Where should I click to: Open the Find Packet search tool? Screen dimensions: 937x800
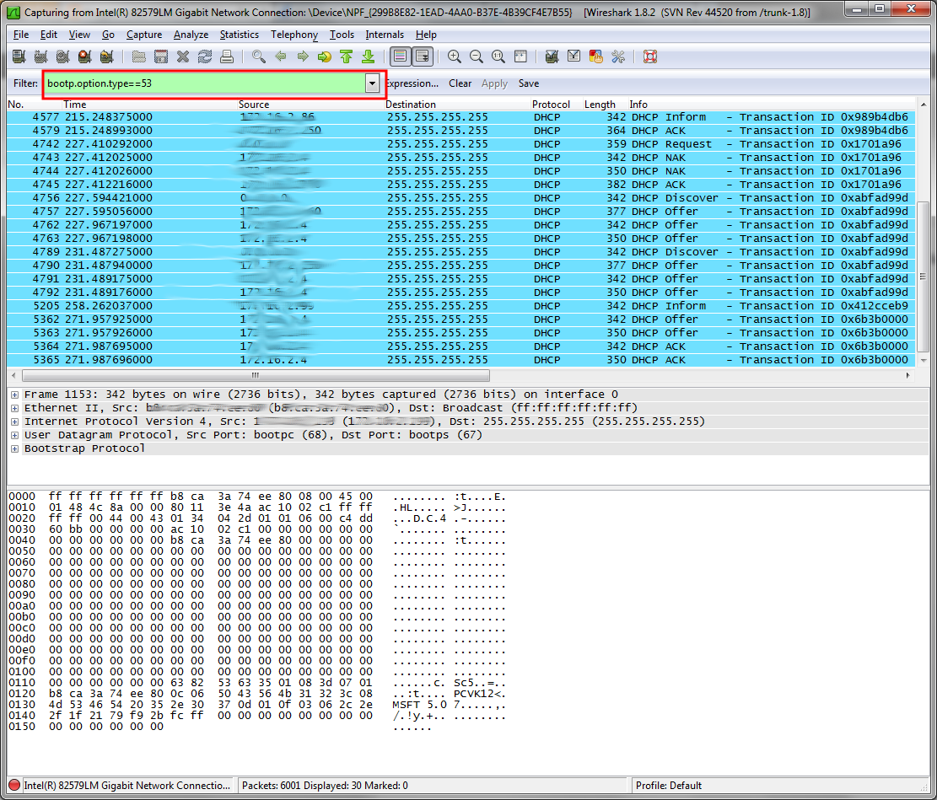tap(259, 56)
